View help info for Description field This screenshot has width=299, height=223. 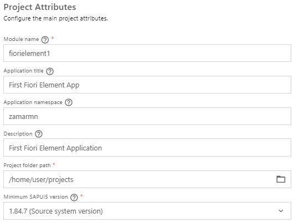tap(39, 134)
